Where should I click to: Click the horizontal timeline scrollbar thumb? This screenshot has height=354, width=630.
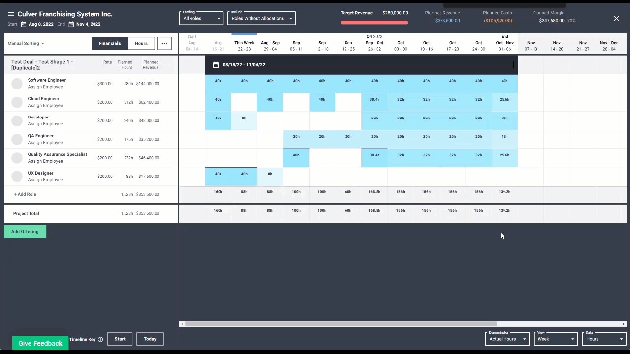click(341, 324)
